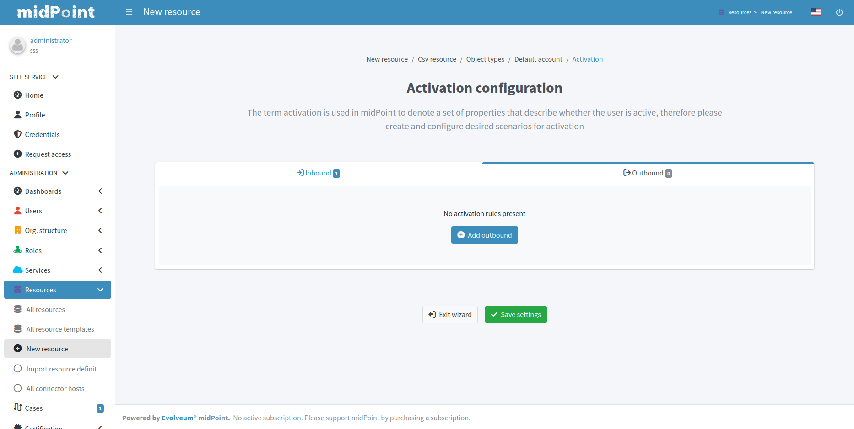Open Credentials shield item
This screenshot has height=429, width=854.
pyautogui.click(x=42, y=134)
